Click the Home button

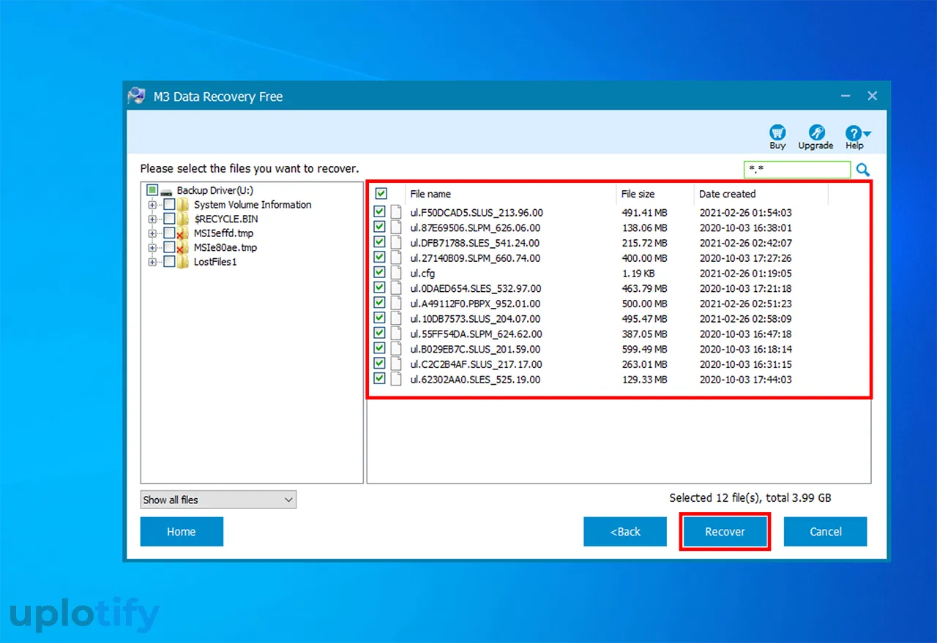click(x=182, y=532)
